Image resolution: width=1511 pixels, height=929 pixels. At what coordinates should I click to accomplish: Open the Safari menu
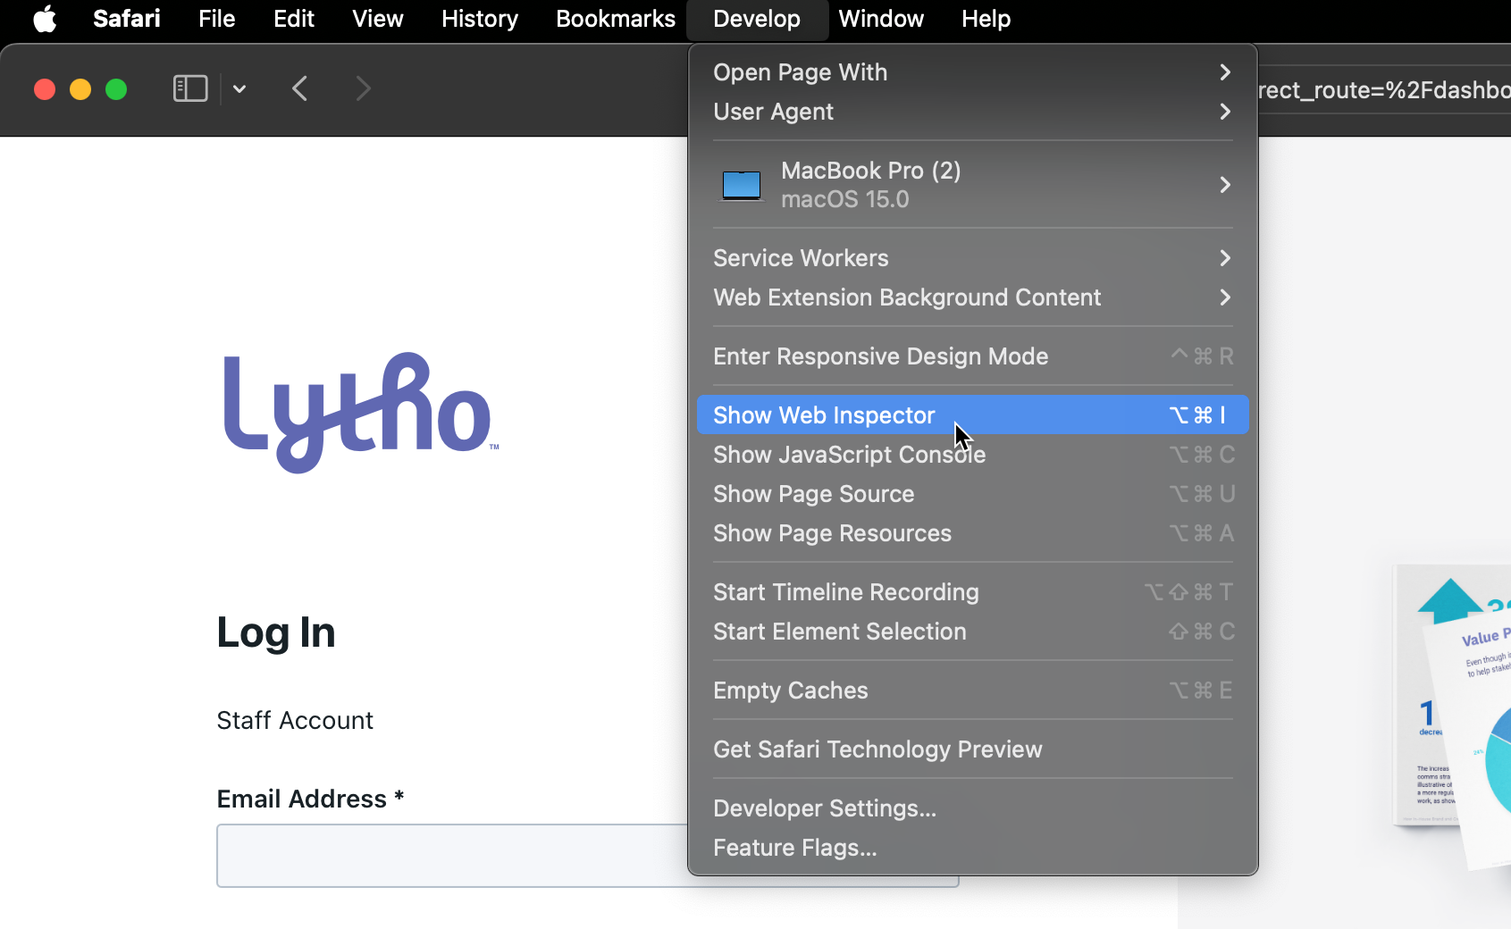click(127, 19)
